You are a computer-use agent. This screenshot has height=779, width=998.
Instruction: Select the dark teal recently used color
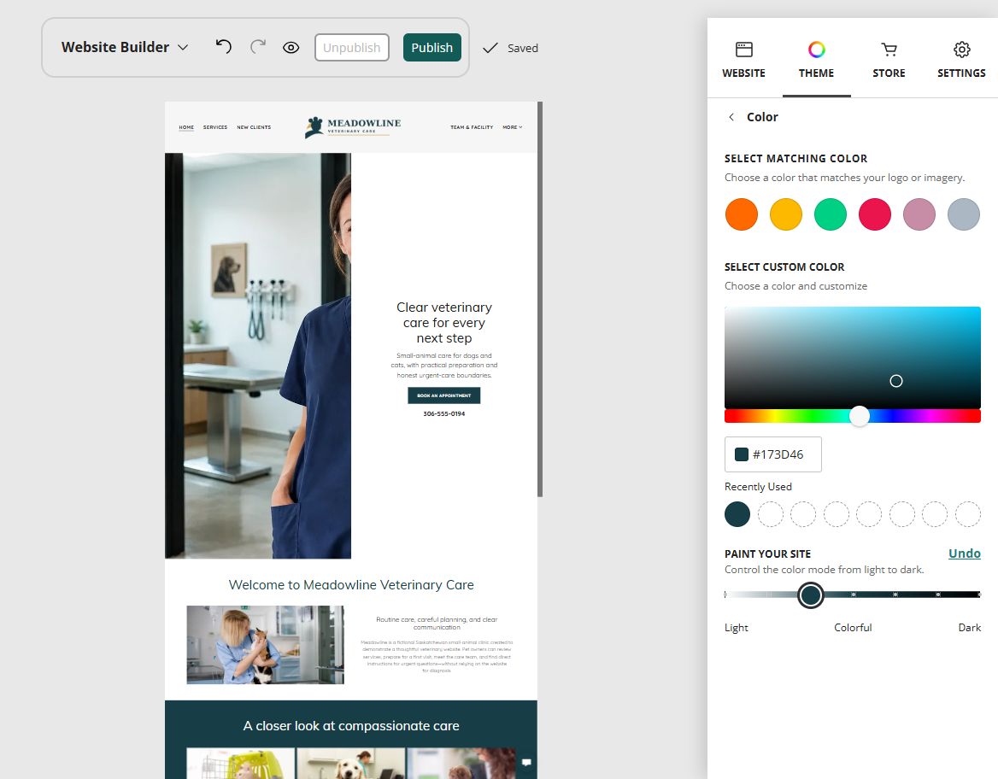pyautogui.click(x=737, y=514)
